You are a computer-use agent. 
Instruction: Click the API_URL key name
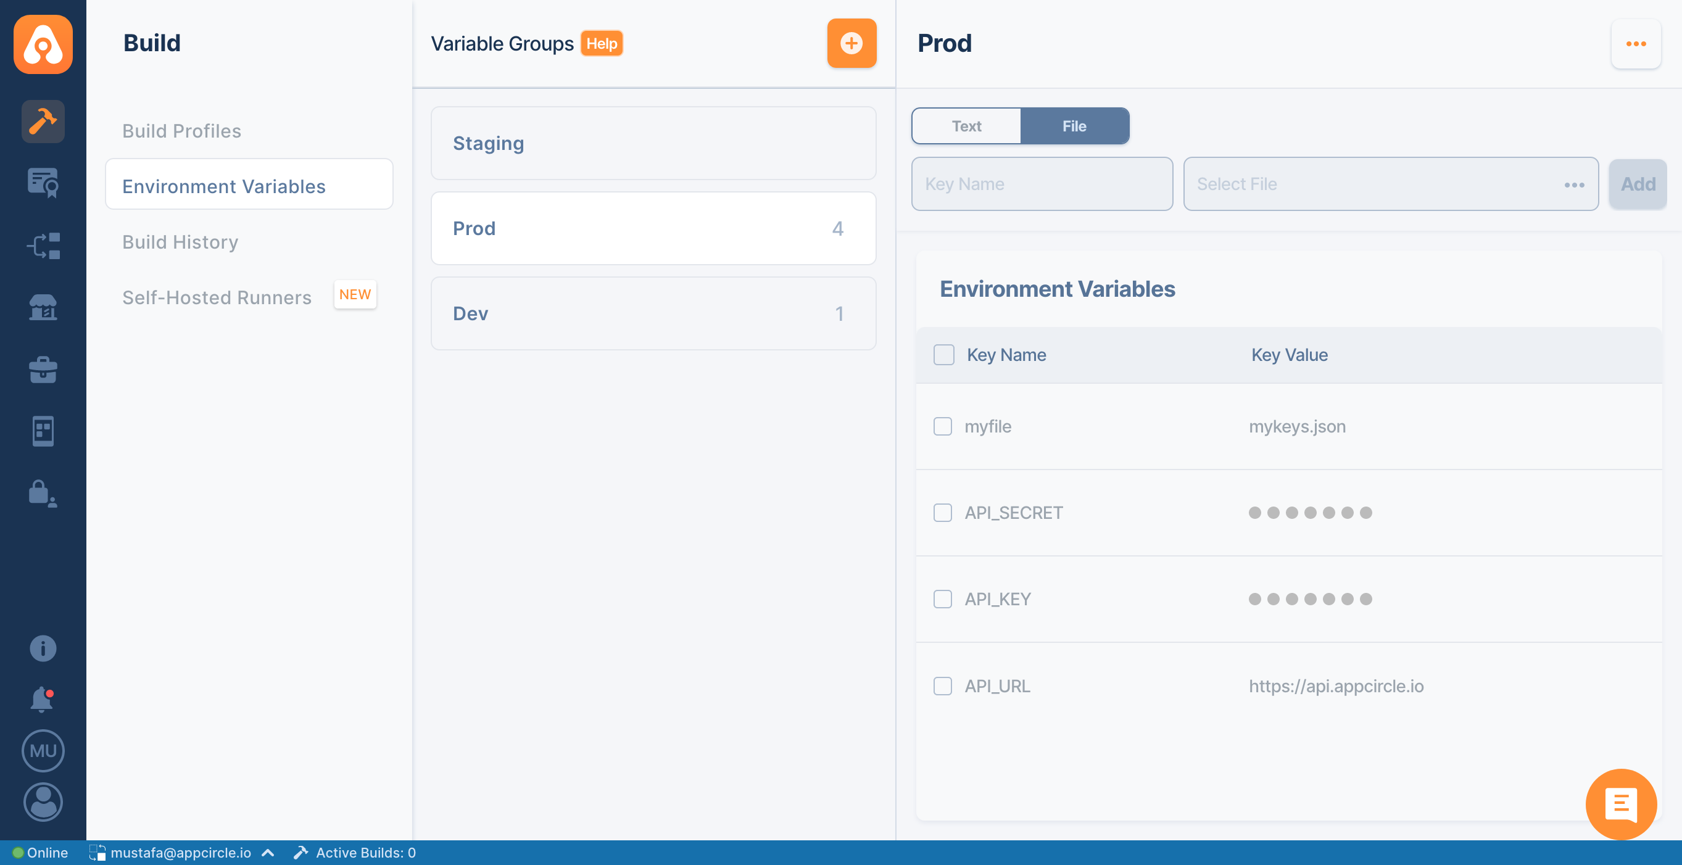click(997, 686)
